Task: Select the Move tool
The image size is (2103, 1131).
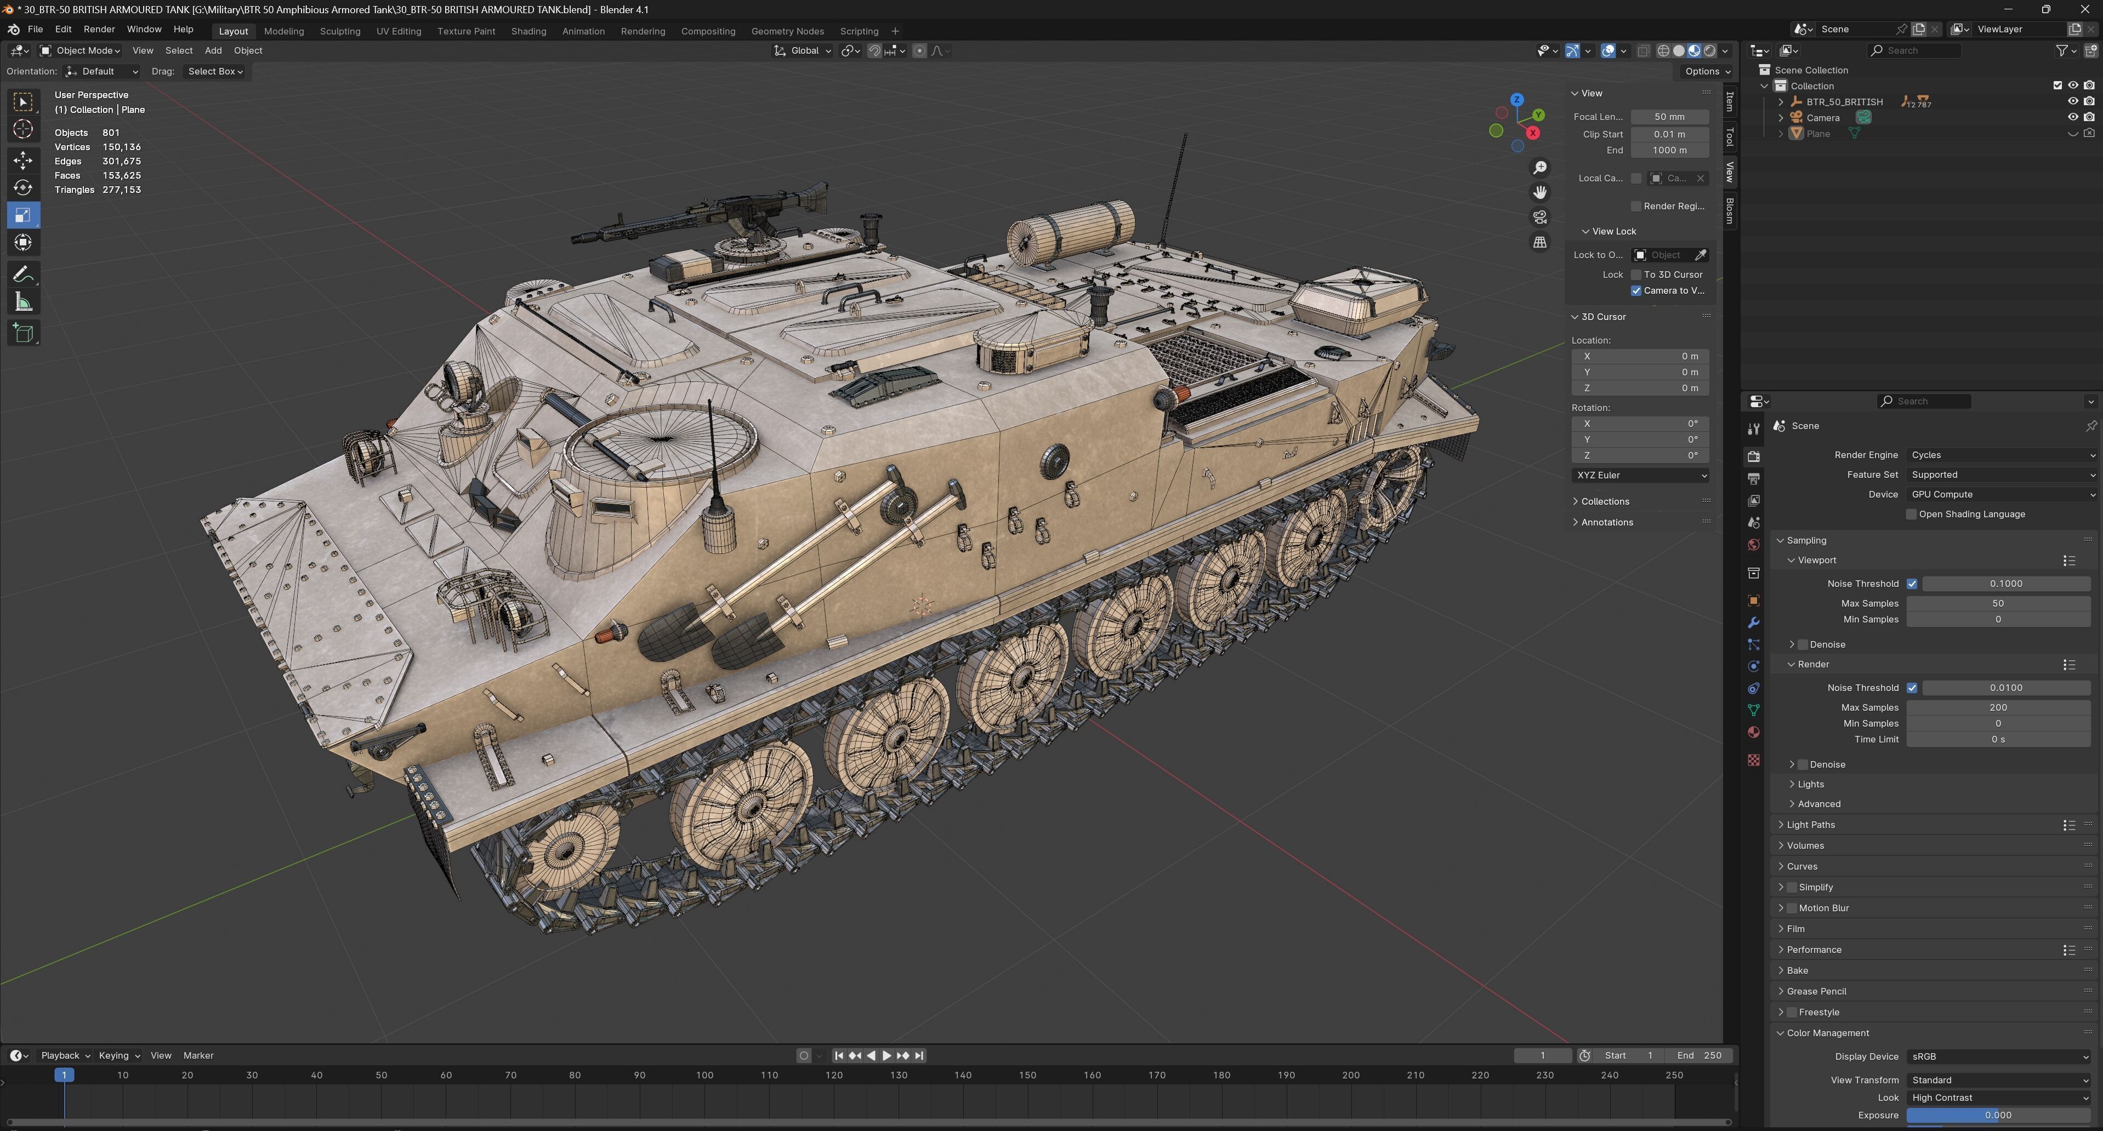Action: [x=23, y=160]
